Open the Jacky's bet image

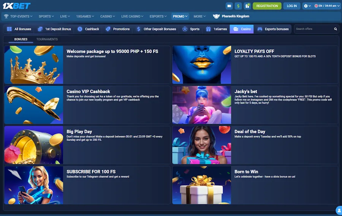coord(201,105)
